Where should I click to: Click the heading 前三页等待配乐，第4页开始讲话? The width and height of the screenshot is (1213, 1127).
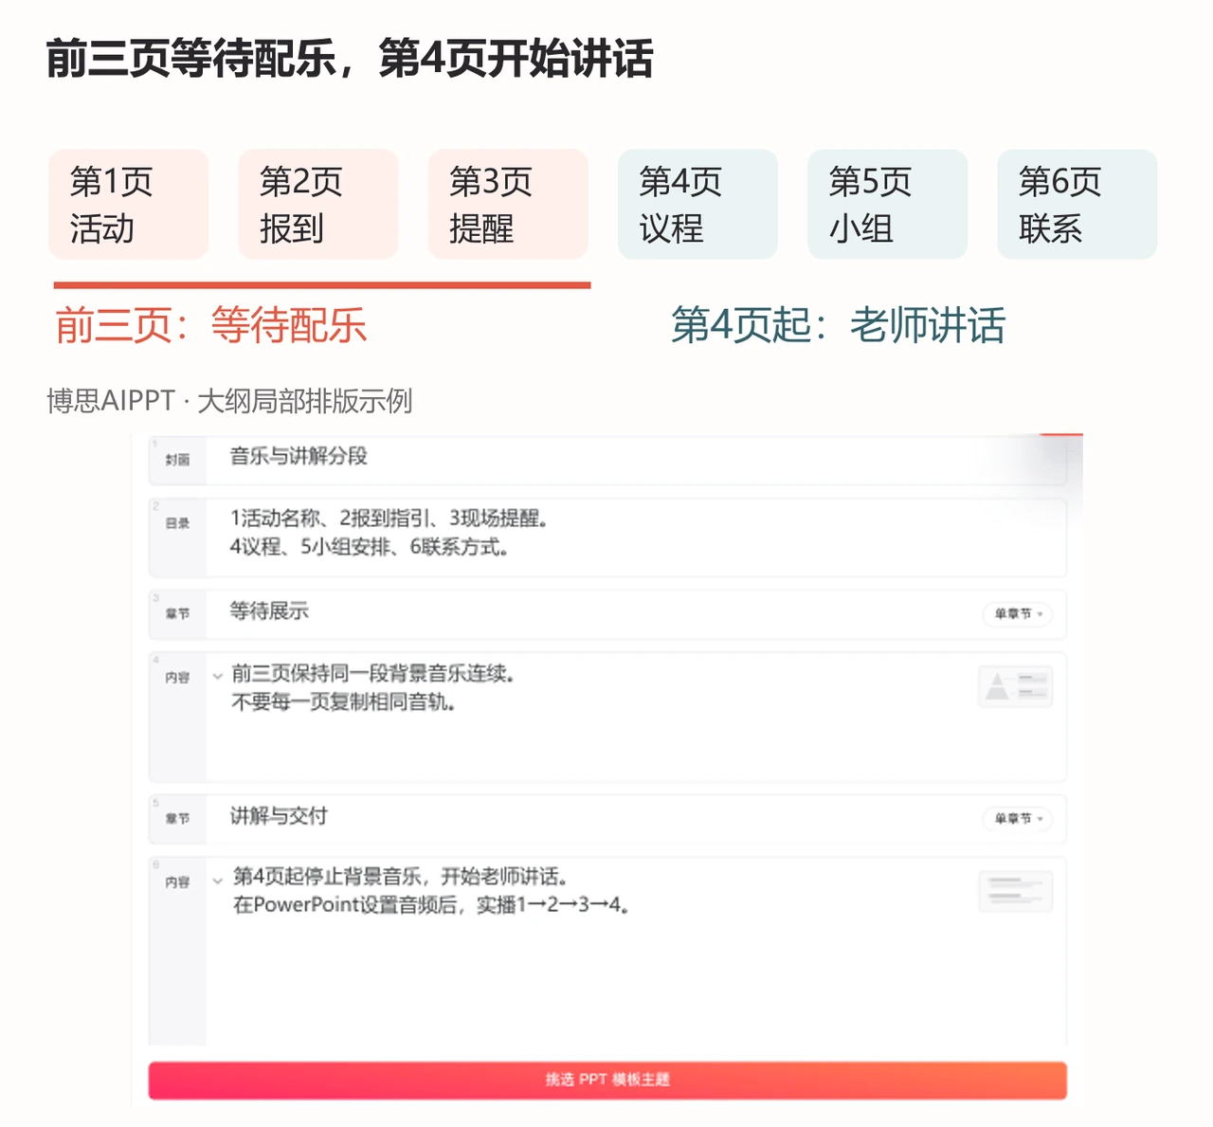(350, 59)
